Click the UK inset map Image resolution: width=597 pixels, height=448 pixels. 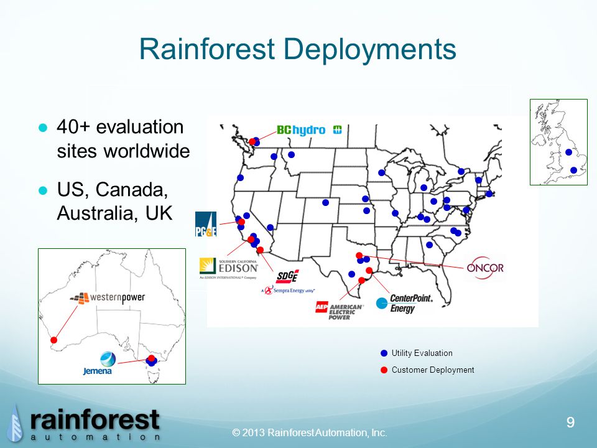click(558, 142)
